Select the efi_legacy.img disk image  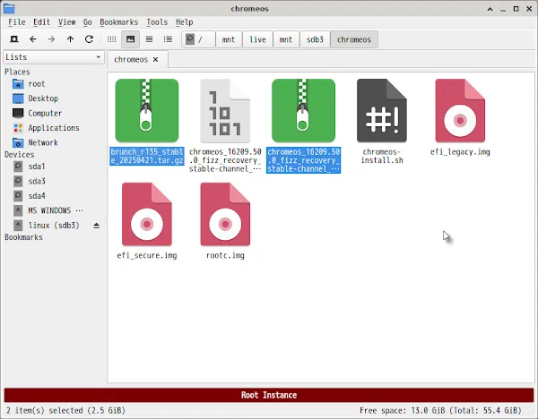pyautogui.click(x=460, y=111)
